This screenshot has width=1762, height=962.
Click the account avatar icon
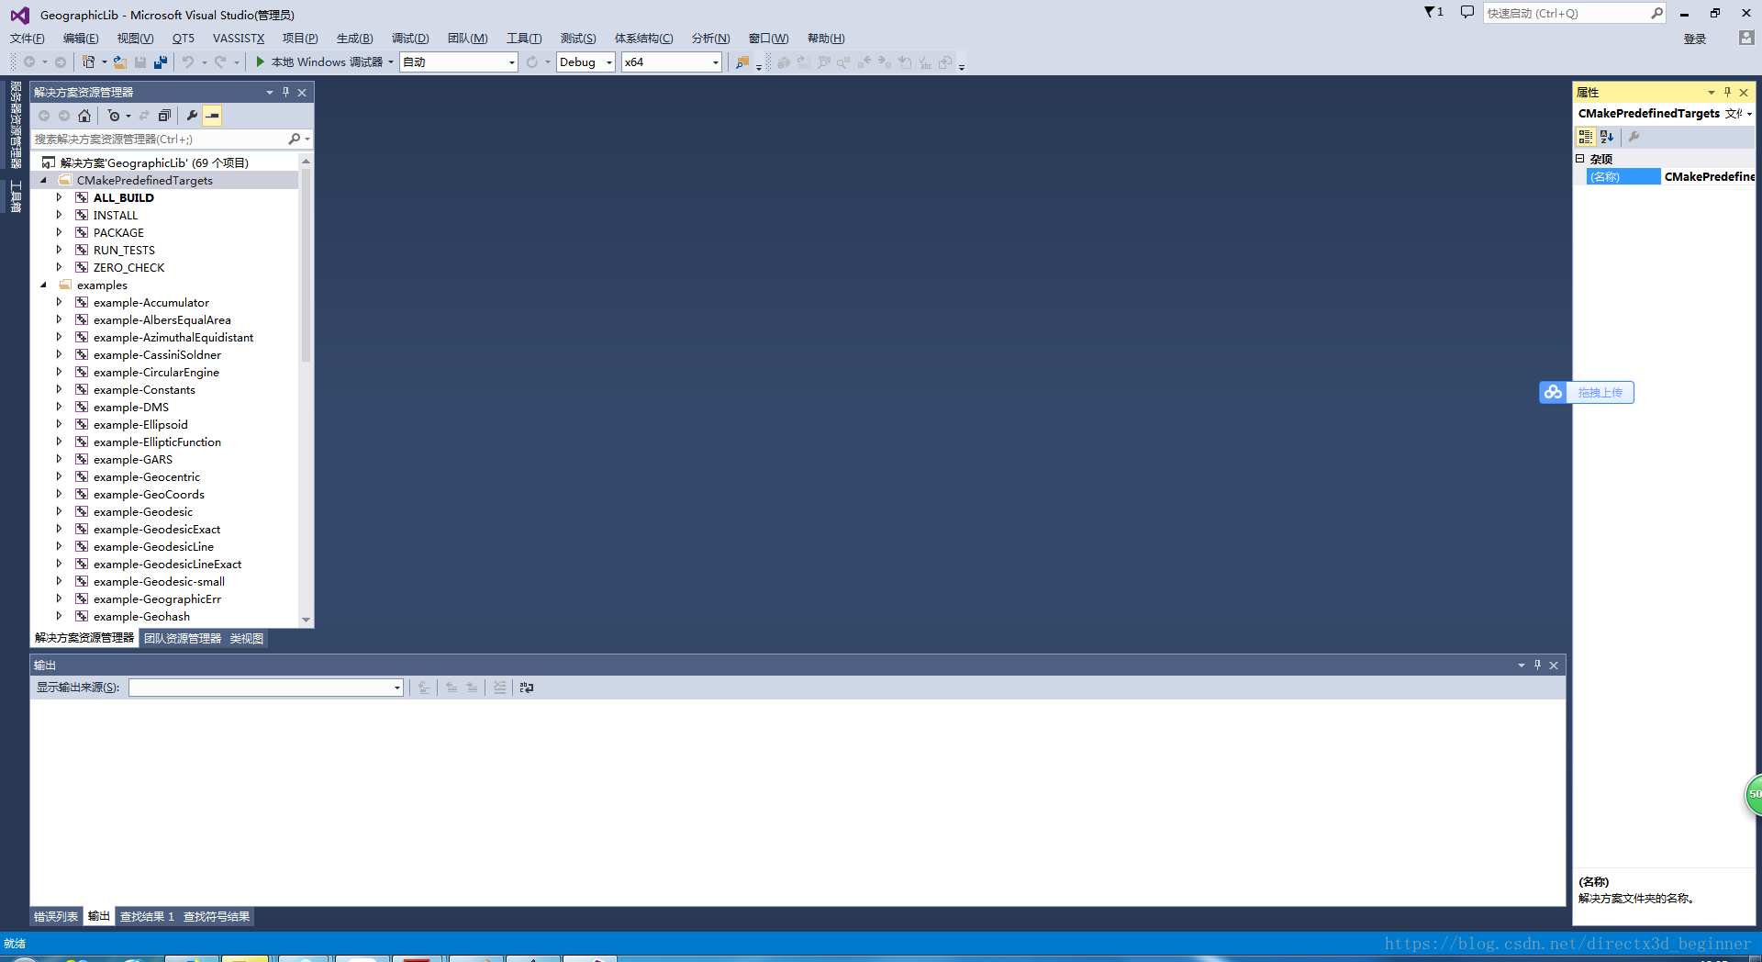pyautogui.click(x=1746, y=38)
